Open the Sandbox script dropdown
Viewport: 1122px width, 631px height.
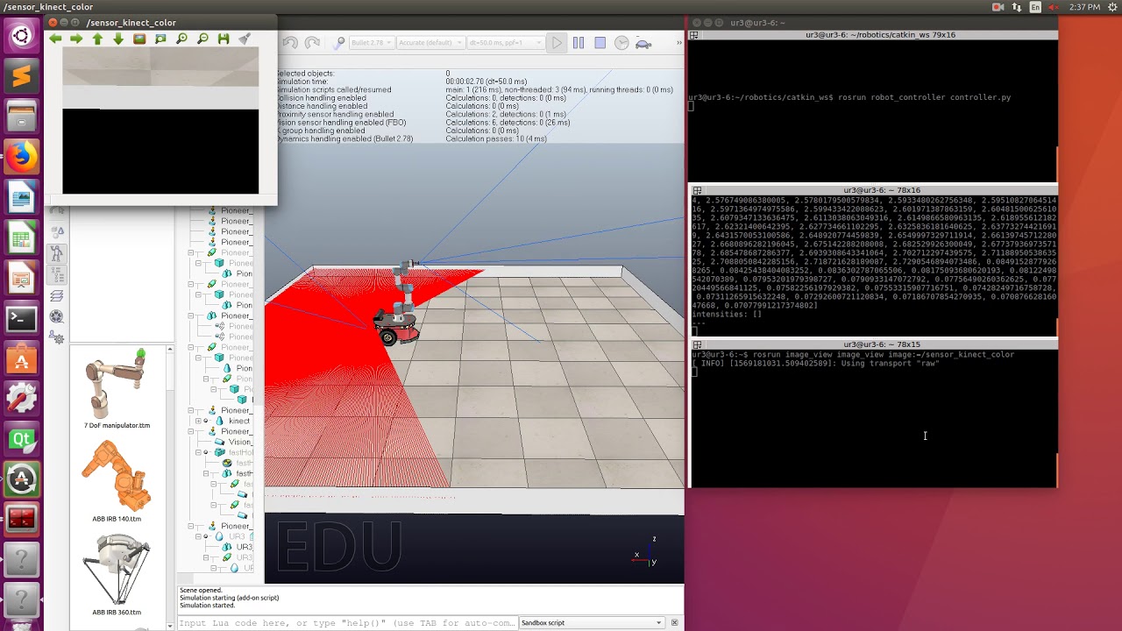coord(592,623)
